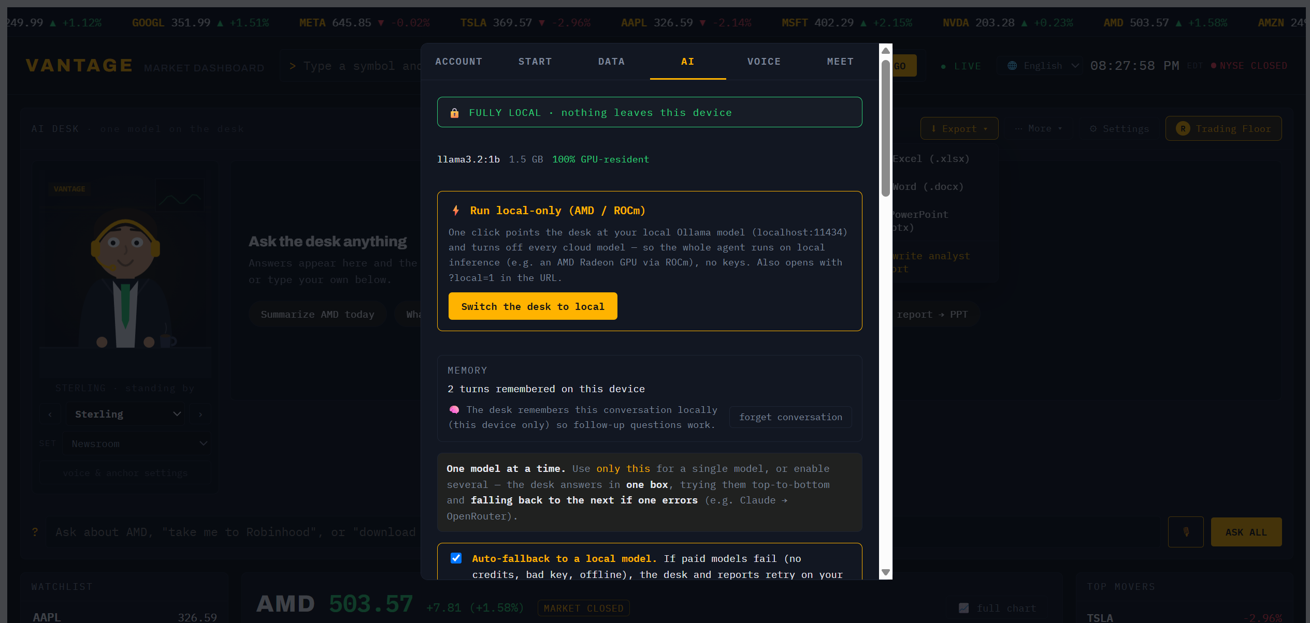Click the red NYSE CLOSED status dot

click(x=1214, y=66)
